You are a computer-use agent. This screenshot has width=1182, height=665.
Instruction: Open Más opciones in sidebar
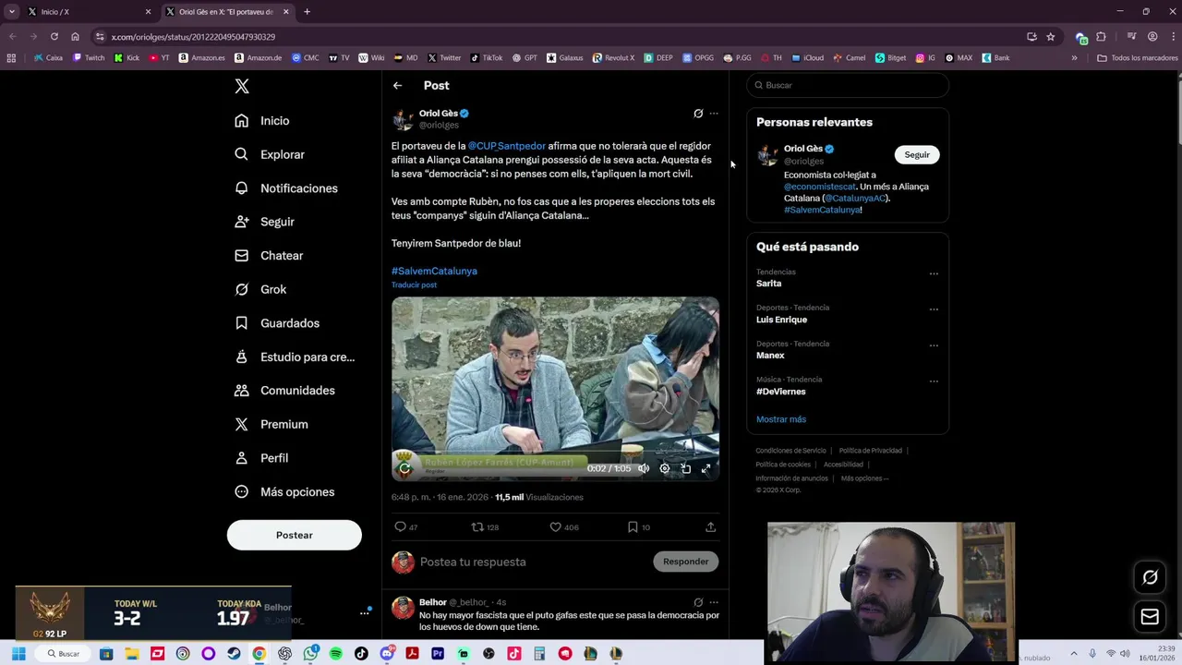(284, 492)
